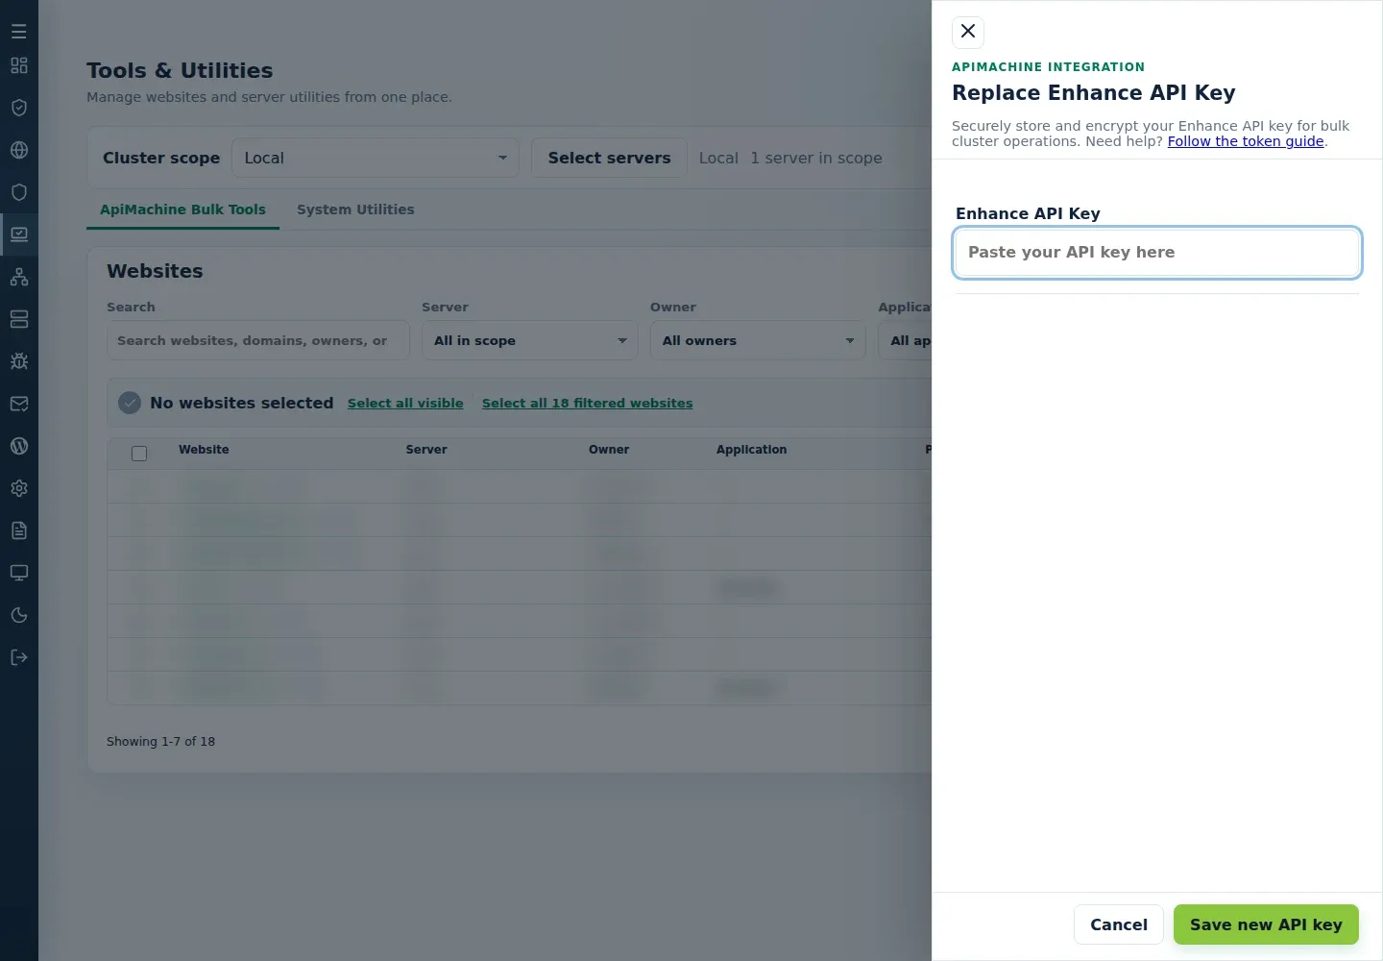The image size is (1383, 961).
Task: Open the hamburger menu in the sidebar
Action: tap(19, 32)
